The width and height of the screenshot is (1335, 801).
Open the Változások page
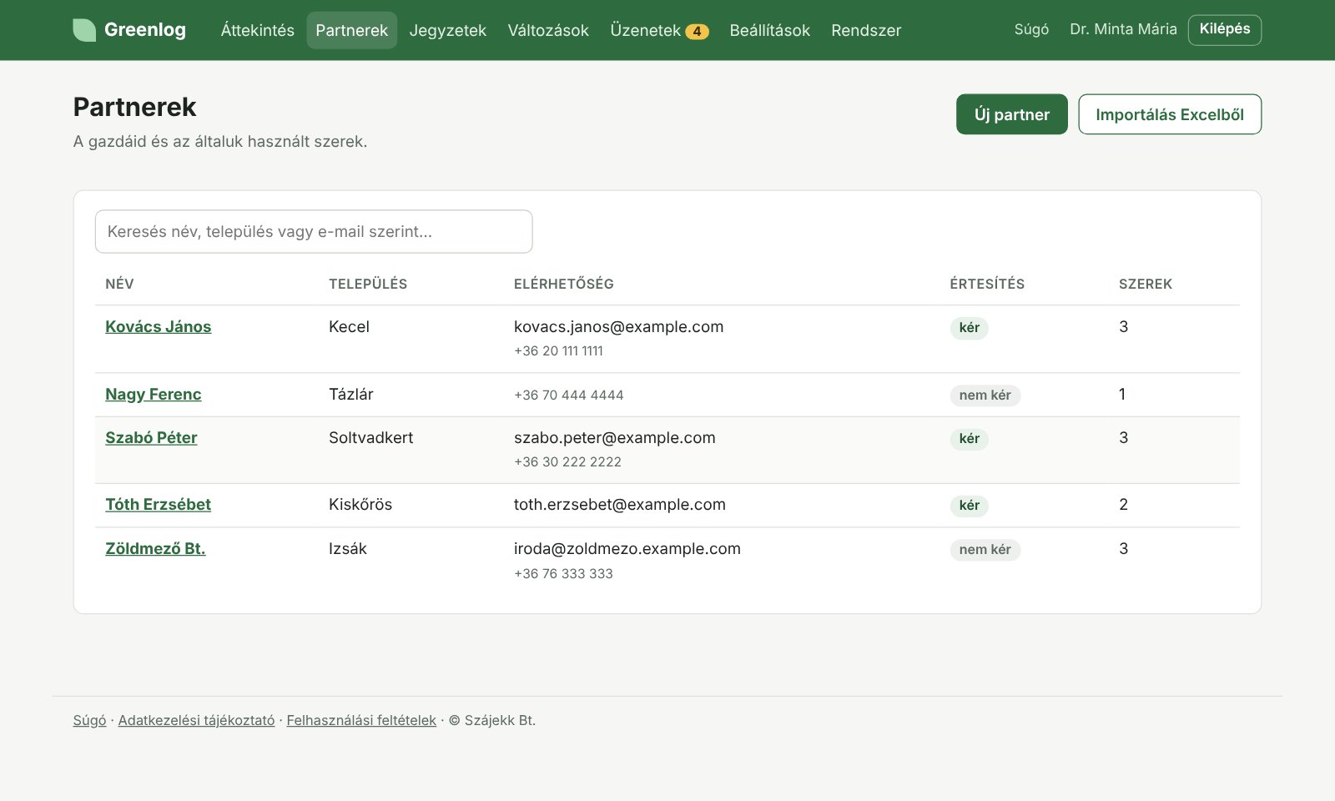548,30
